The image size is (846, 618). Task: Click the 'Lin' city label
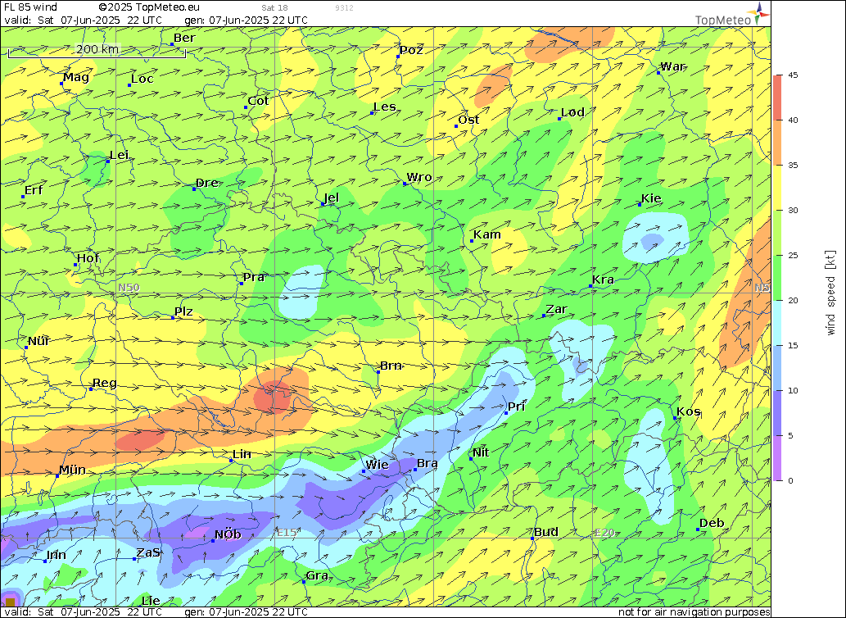click(x=242, y=454)
